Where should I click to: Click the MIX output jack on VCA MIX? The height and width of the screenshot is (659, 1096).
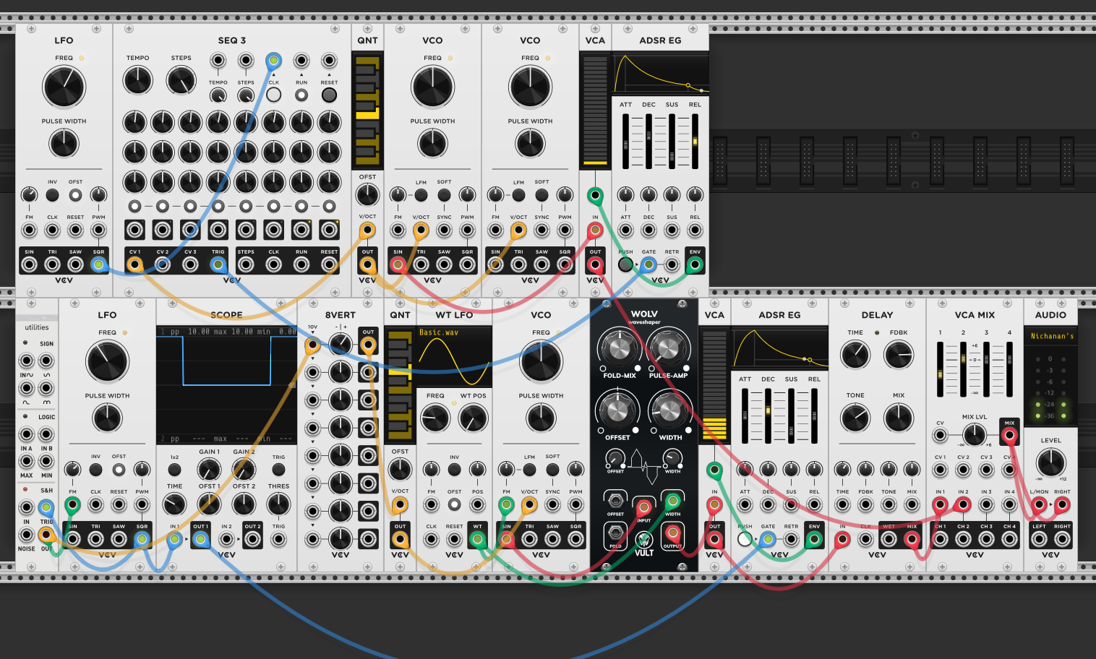(x=1009, y=435)
